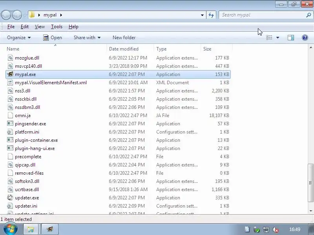314x235 pixels.
Task: Click the Open toolbar button
Action: pyautogui.click(x=53, y=38)
